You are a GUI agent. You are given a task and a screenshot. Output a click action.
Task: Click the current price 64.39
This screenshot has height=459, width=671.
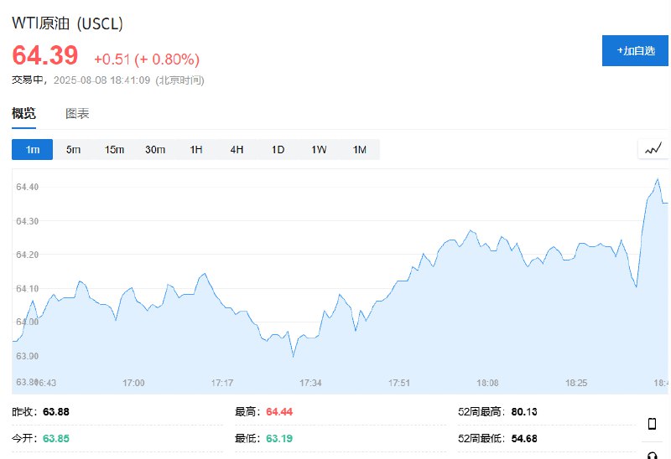click(45, 55)
